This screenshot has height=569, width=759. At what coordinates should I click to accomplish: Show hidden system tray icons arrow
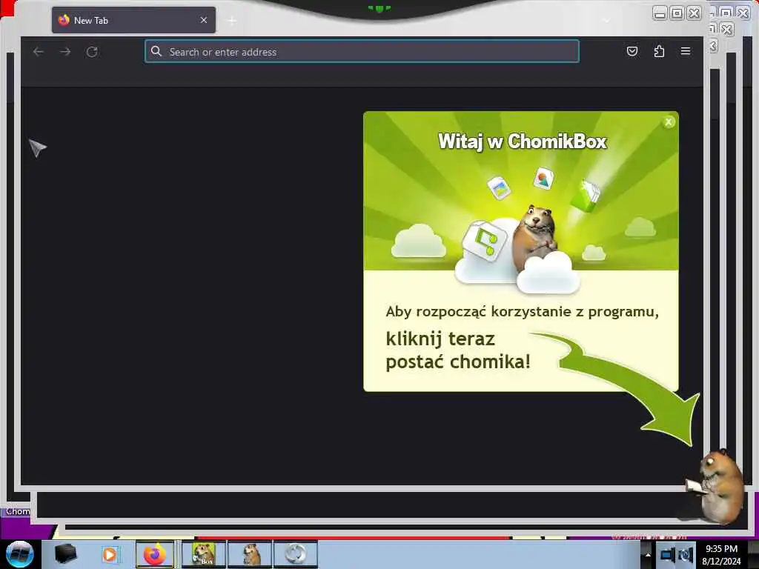pos(648,555)
